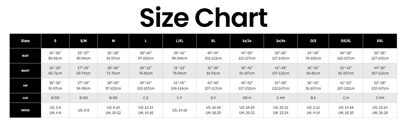Viewport: 411px width, 130px height.
Task: Click the 3x/4x size header
Action: click(x=281, y=41)
